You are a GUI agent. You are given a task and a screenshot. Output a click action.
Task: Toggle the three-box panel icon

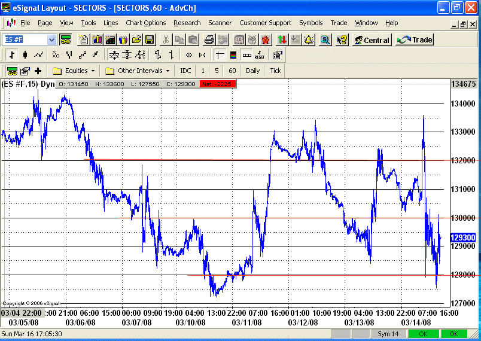pos(246,55)
